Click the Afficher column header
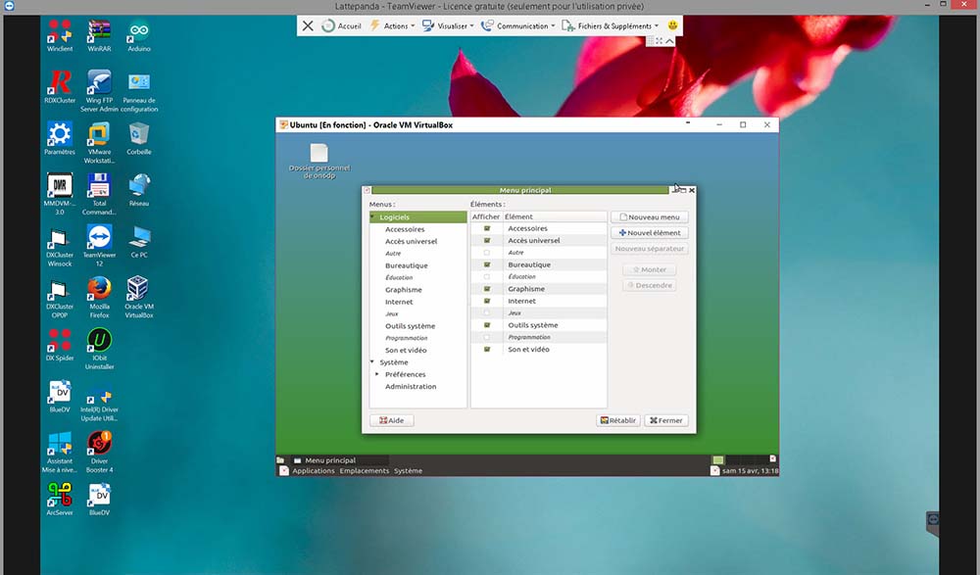 point(486,216)
